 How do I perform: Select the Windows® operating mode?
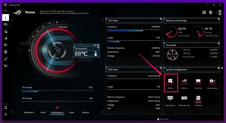[x=29, y=112]
